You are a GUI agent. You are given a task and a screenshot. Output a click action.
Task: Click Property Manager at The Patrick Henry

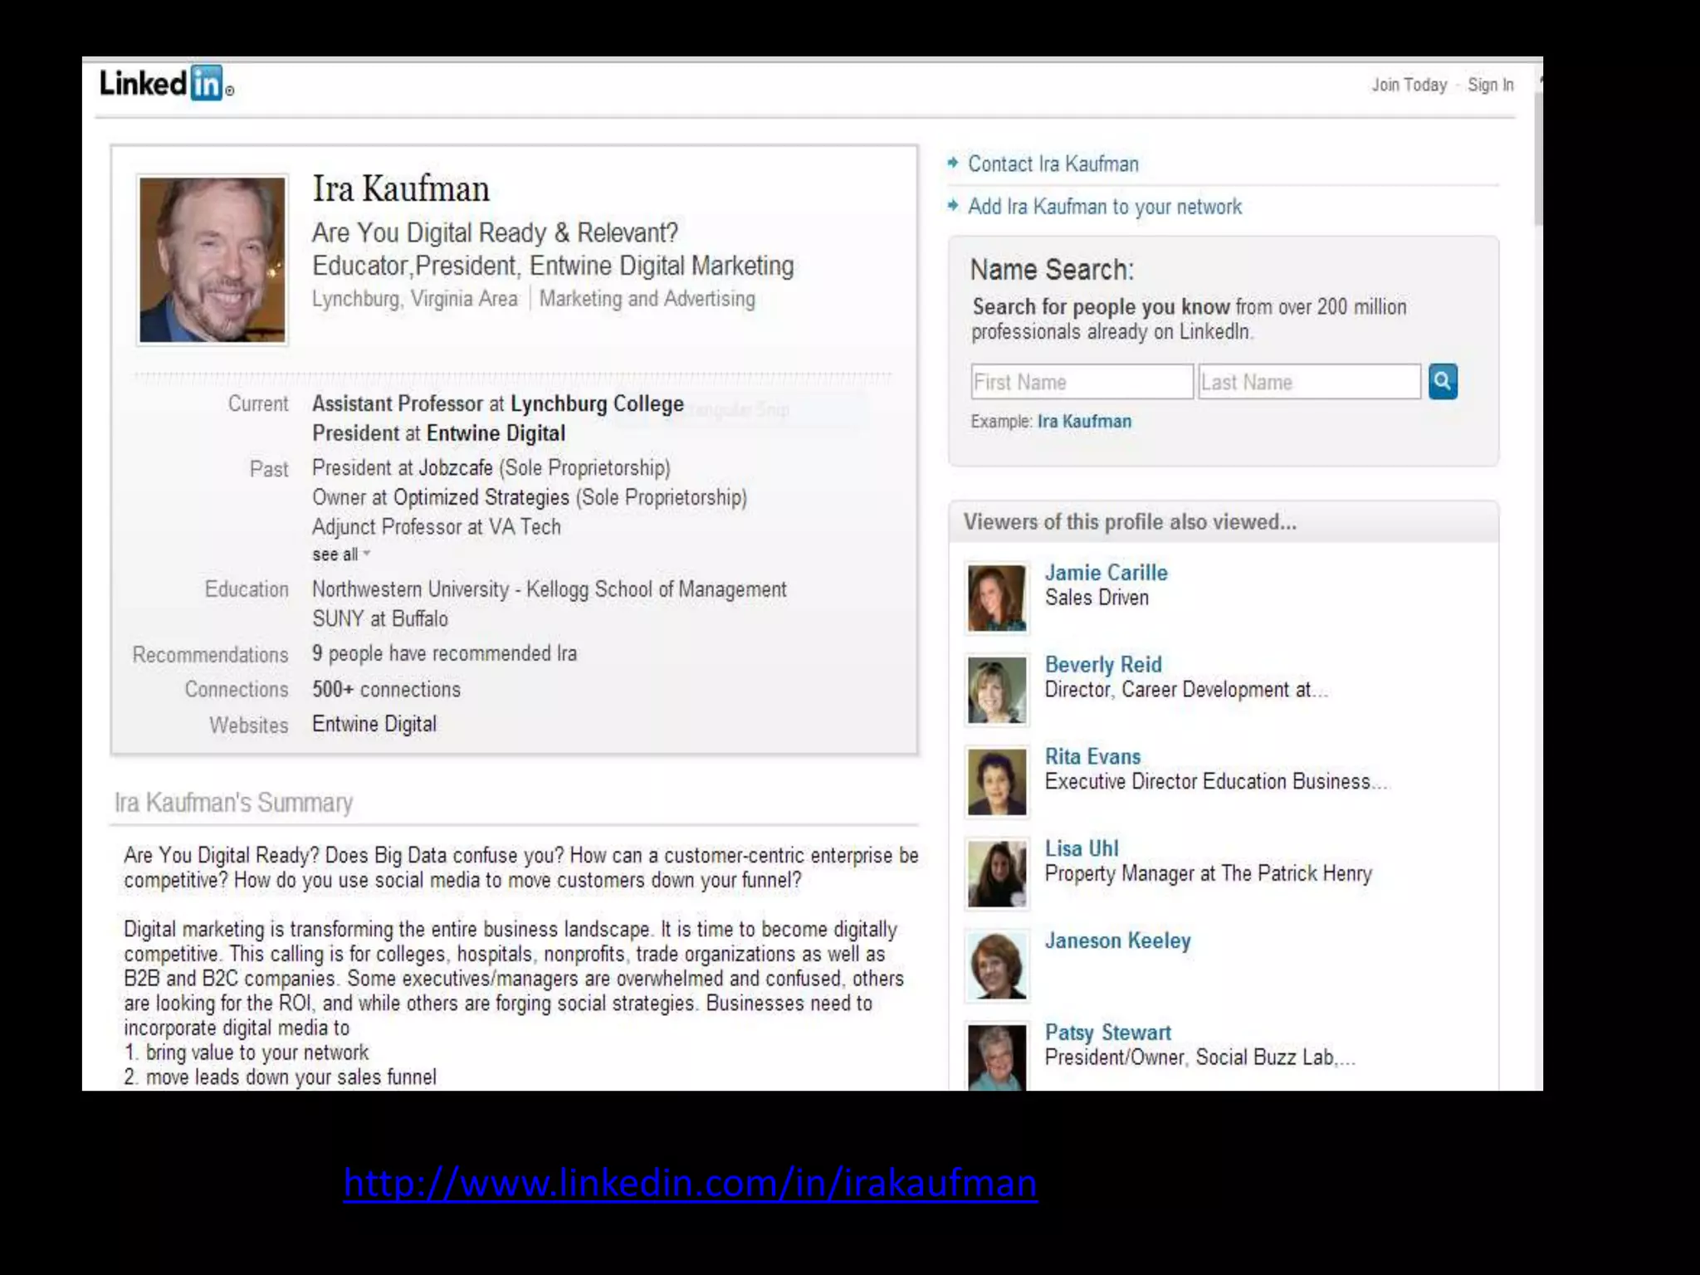tap(1209, 874)
